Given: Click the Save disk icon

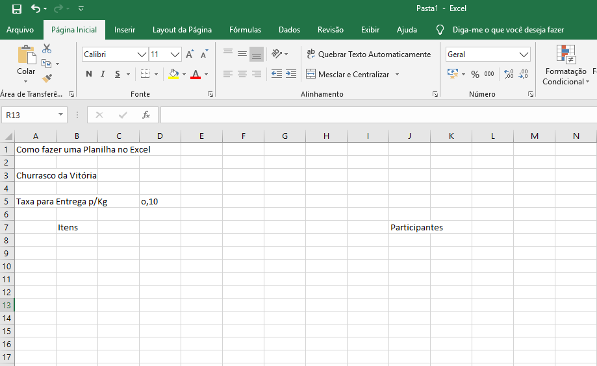Looking at the screenshot, I should pos(17,8).
